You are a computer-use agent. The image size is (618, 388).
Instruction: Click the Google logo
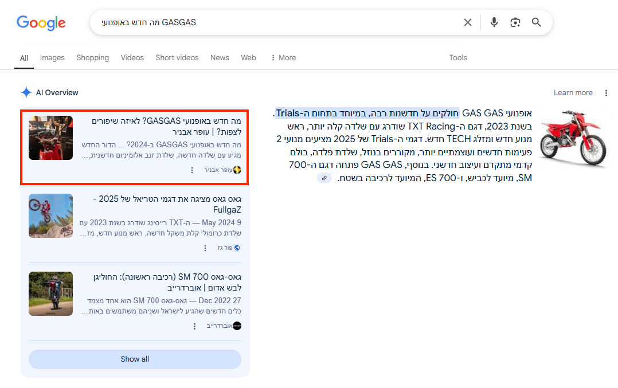[x=41, y=23]
